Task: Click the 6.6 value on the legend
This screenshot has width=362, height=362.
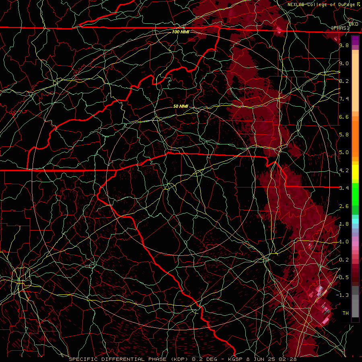Action: coord(344,117)
